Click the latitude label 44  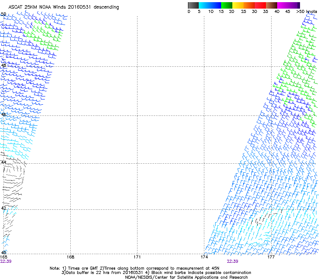click(3, 162)
